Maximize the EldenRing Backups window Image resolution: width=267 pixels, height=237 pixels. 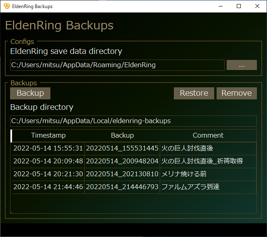[x=239, y=6]
